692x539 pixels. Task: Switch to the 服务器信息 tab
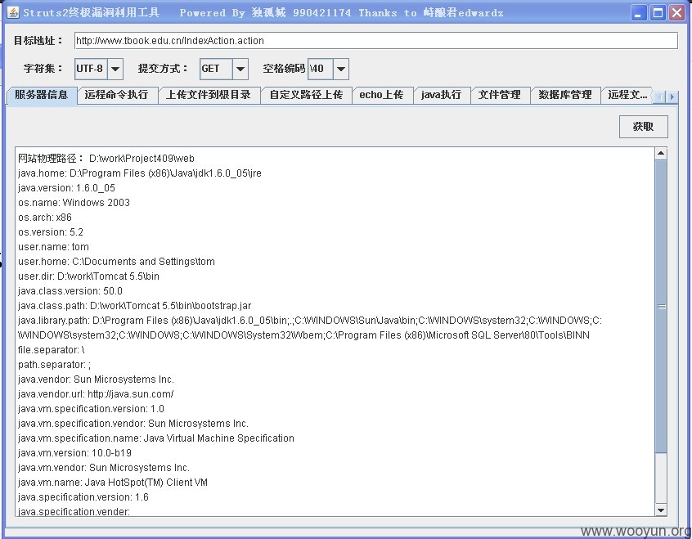click(x=42, y=95)
